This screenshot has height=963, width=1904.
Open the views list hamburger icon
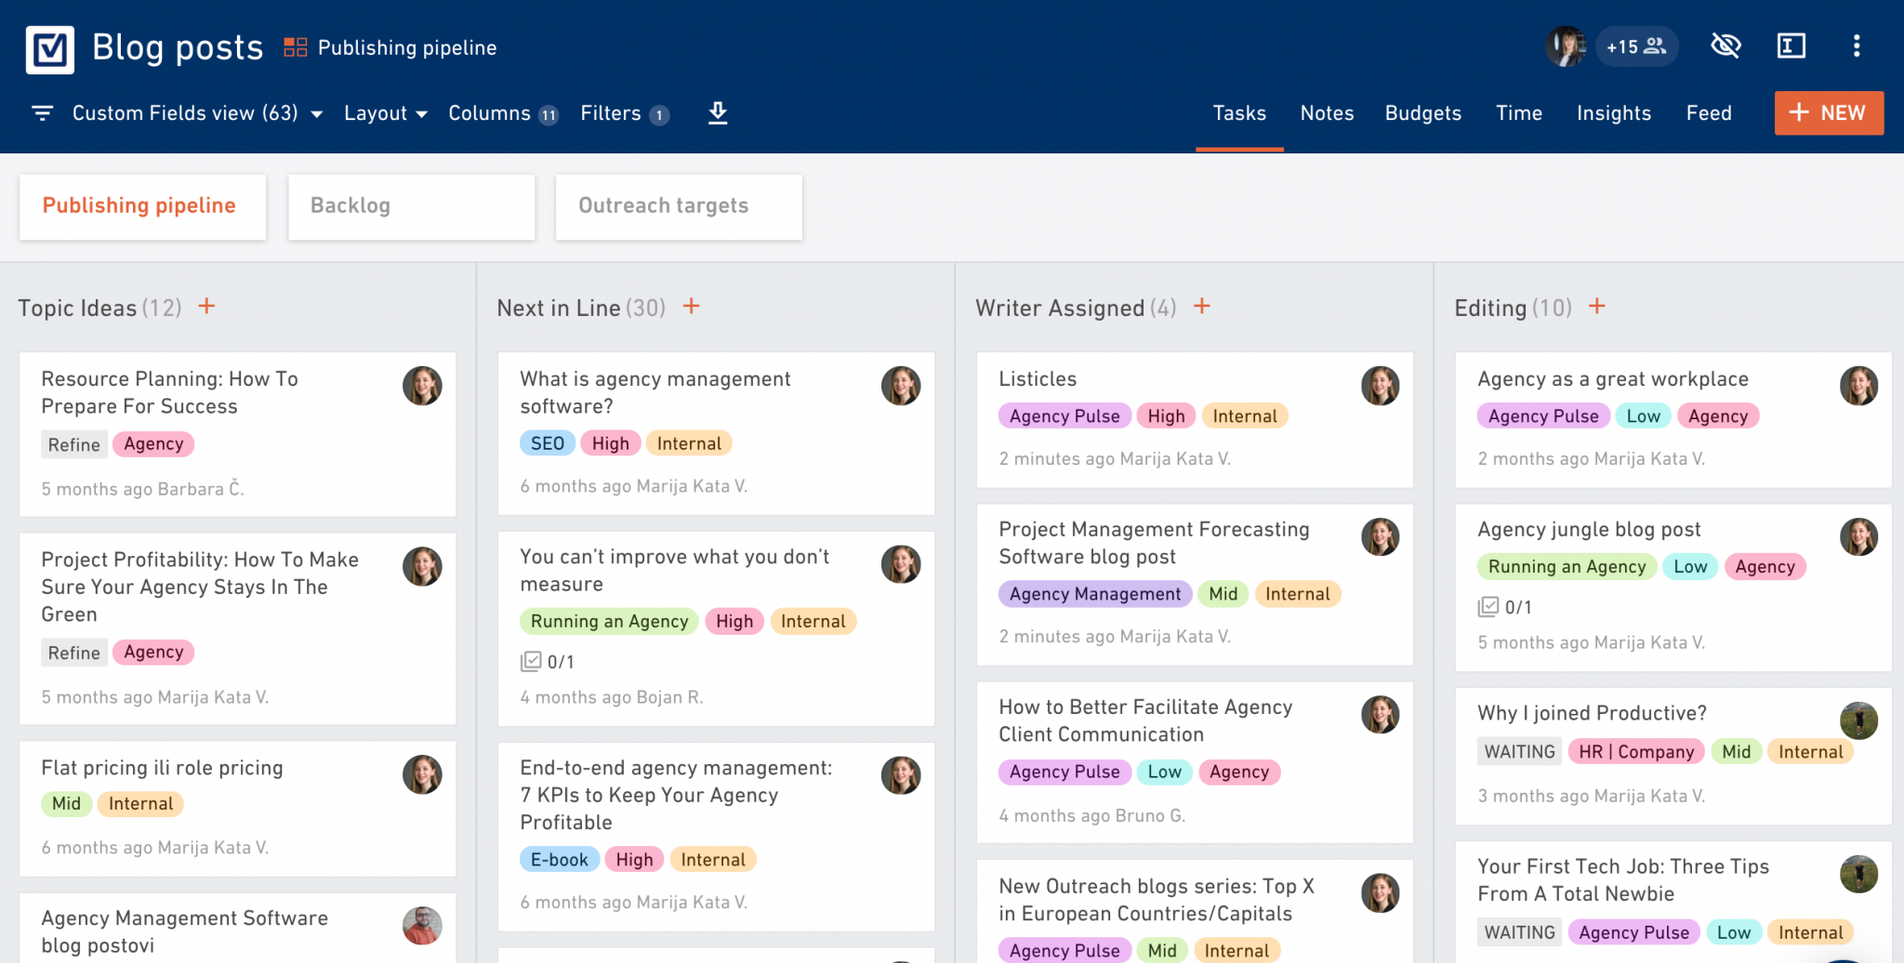coord(43,113)
